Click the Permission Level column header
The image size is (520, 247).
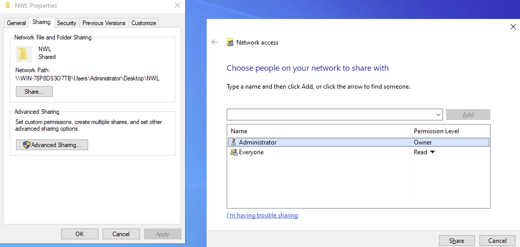click(x=436, y=131)
